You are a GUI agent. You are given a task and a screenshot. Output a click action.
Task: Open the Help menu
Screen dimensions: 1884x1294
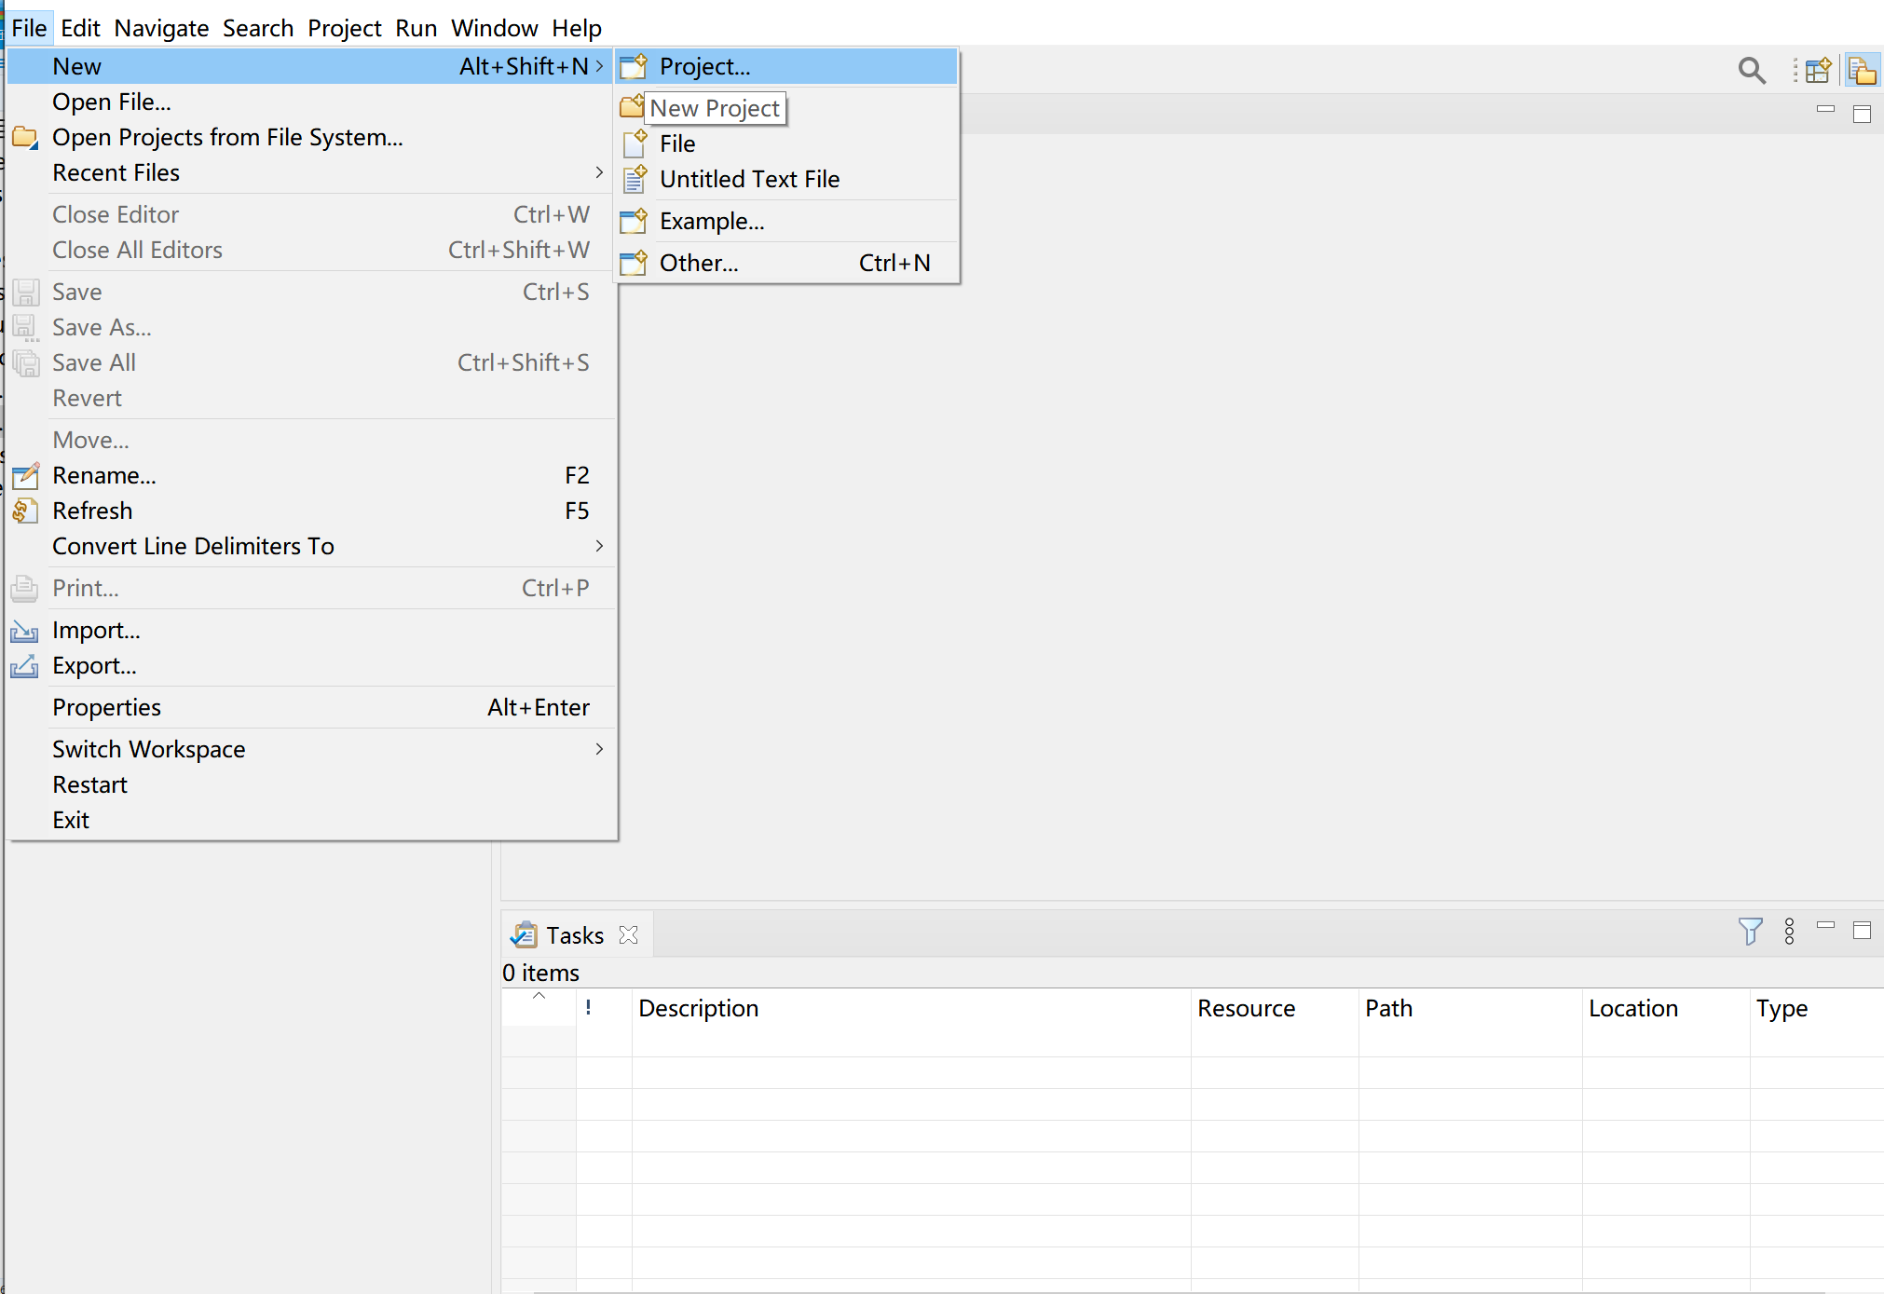click(x=577, y=28)
